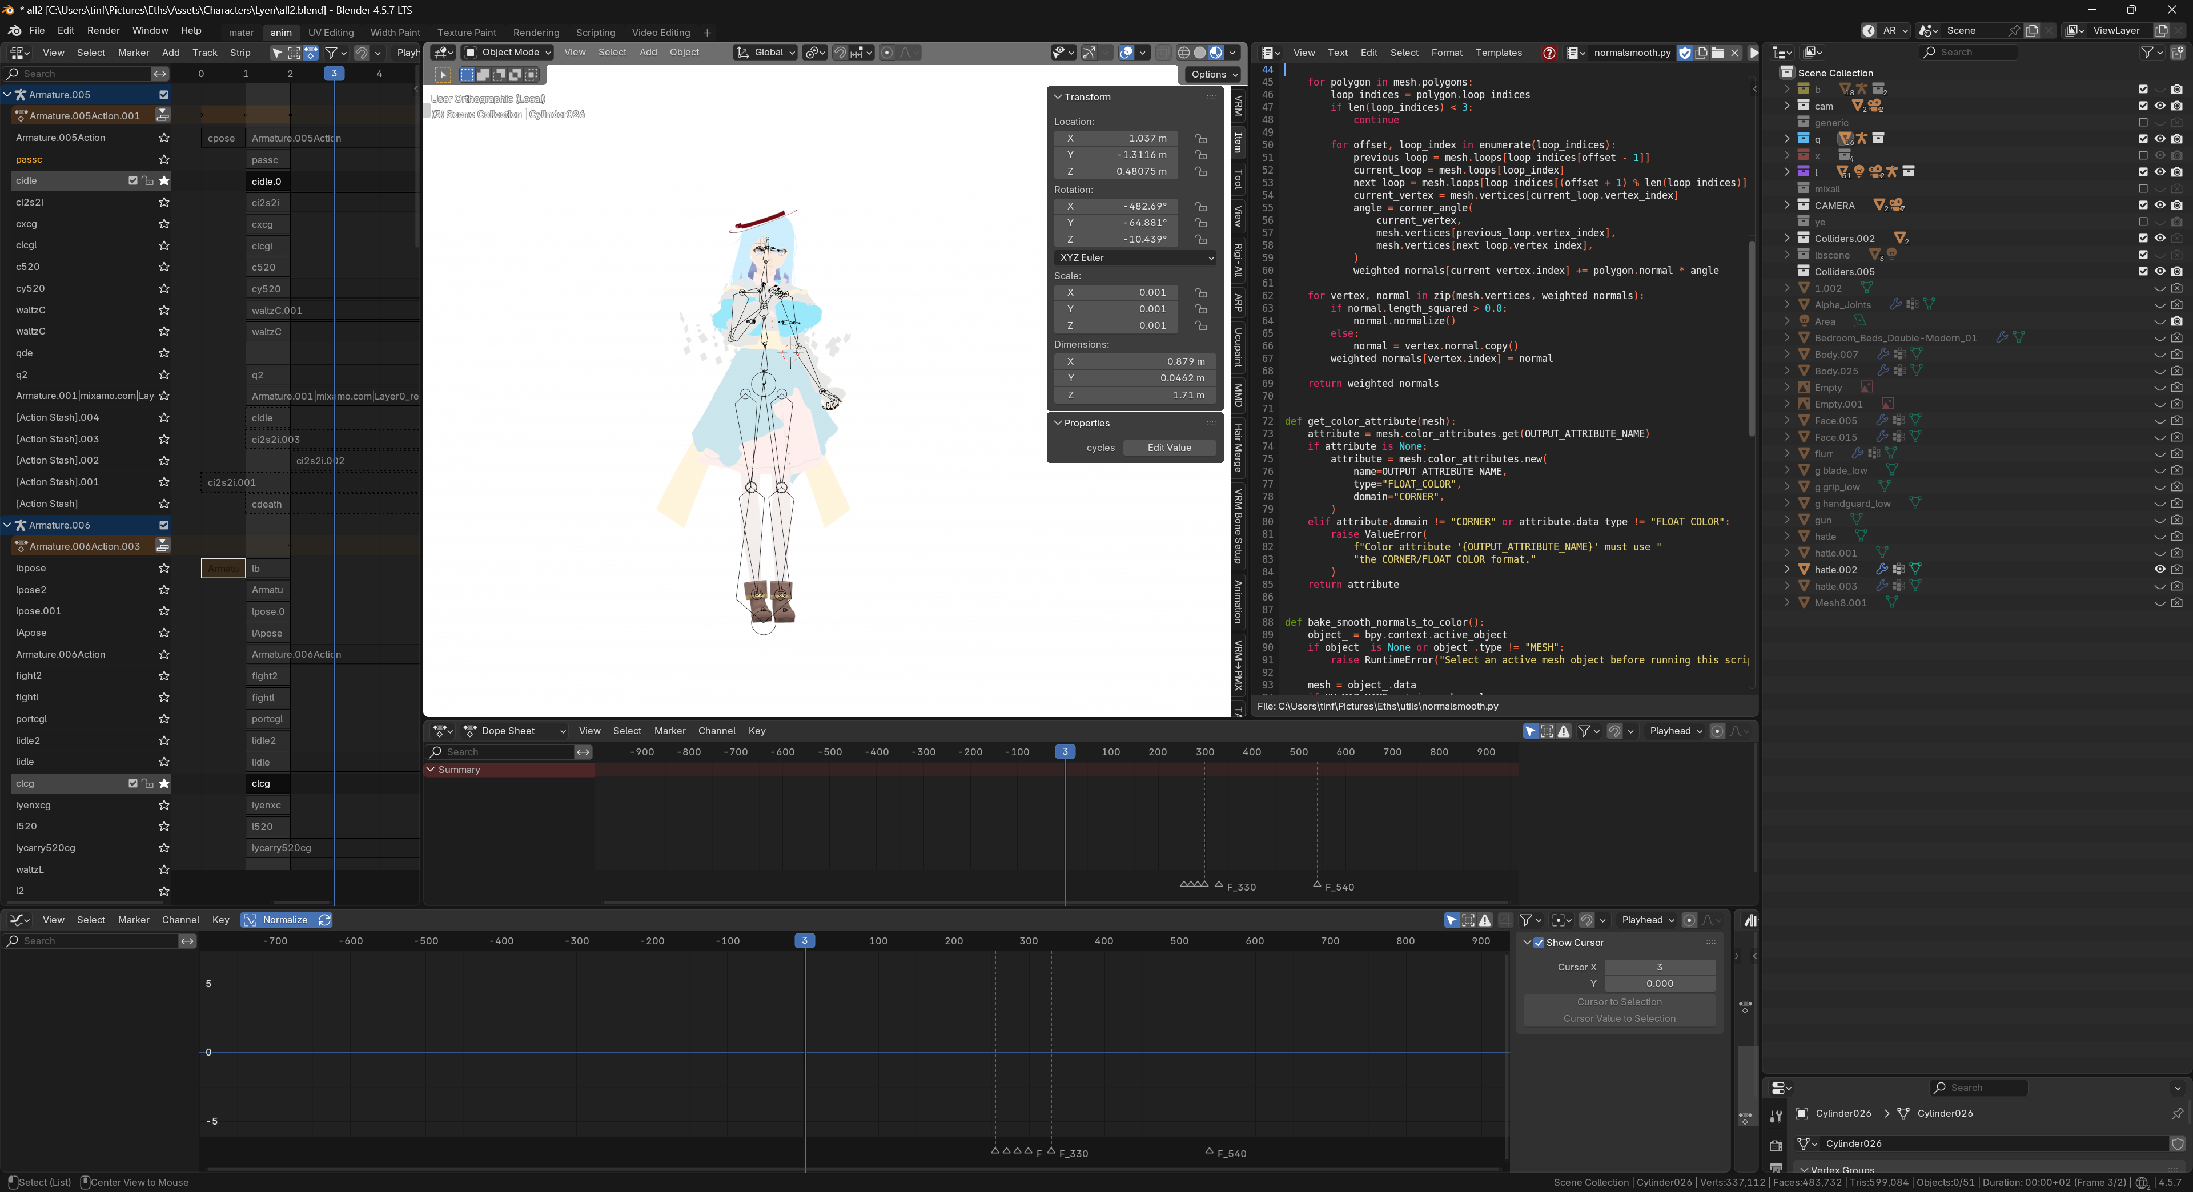Viewport: 2193px width, 1192px height.
Task: Lock the Location X value
Action: click(1201, 139)
